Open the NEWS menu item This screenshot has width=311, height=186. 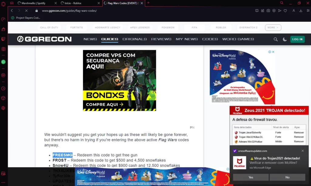90,39
